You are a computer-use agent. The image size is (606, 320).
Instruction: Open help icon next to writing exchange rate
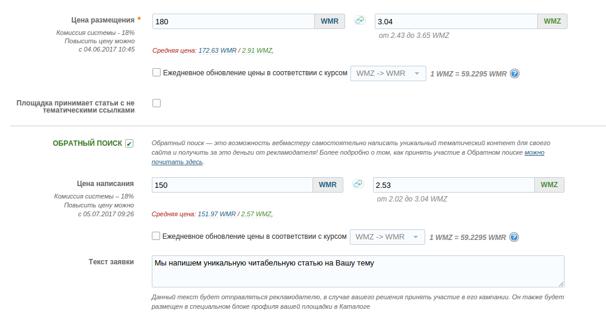(513, 237)
